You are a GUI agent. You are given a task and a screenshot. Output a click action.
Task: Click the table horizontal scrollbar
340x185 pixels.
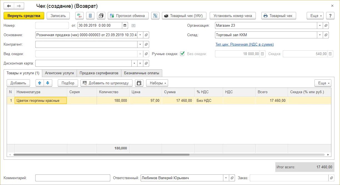[x=101, y=155]
